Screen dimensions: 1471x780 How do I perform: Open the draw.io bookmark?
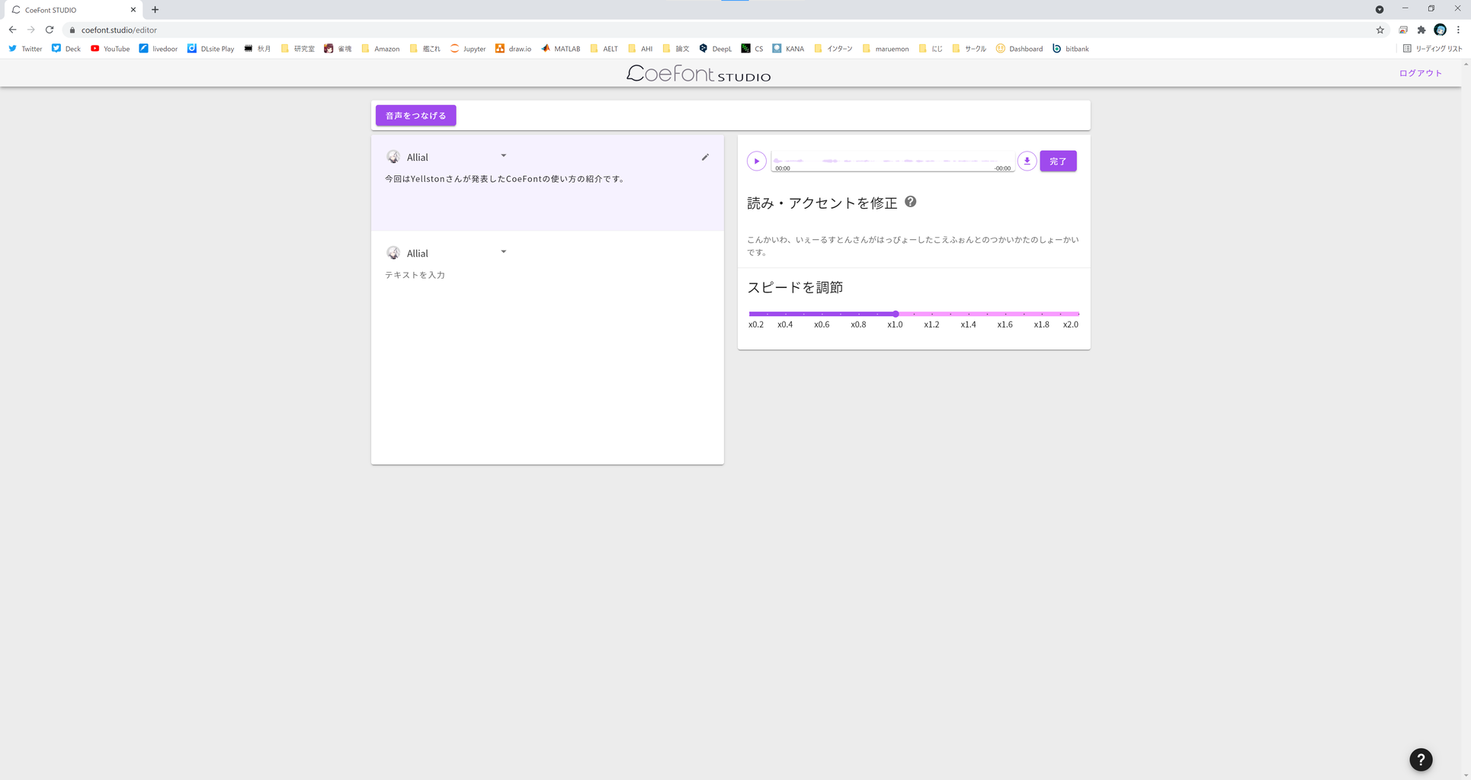(x=513, y=49)
